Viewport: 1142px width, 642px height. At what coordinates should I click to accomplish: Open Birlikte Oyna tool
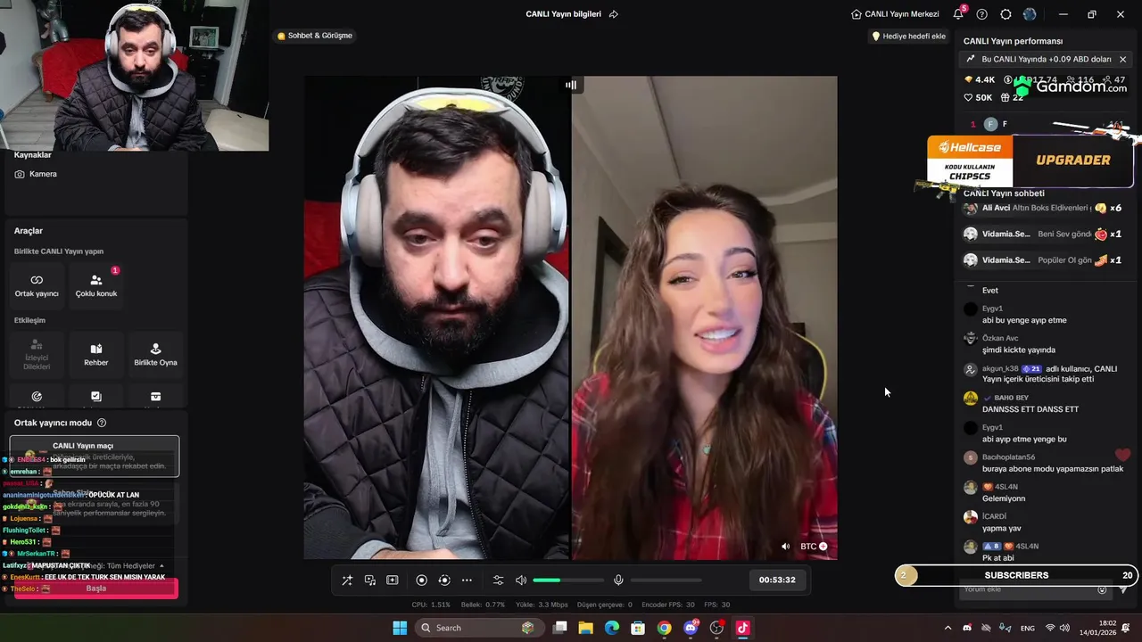click(x=155, y=355)
